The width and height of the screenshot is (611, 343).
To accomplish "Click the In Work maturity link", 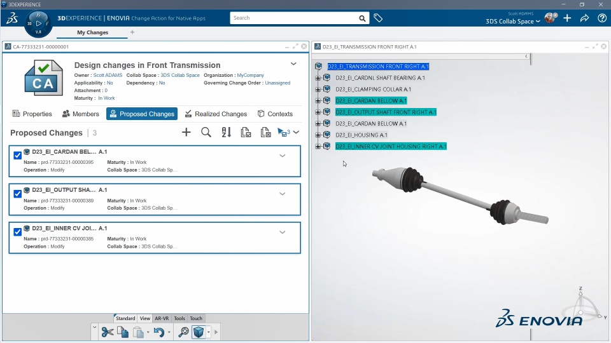I will [106, 98].
